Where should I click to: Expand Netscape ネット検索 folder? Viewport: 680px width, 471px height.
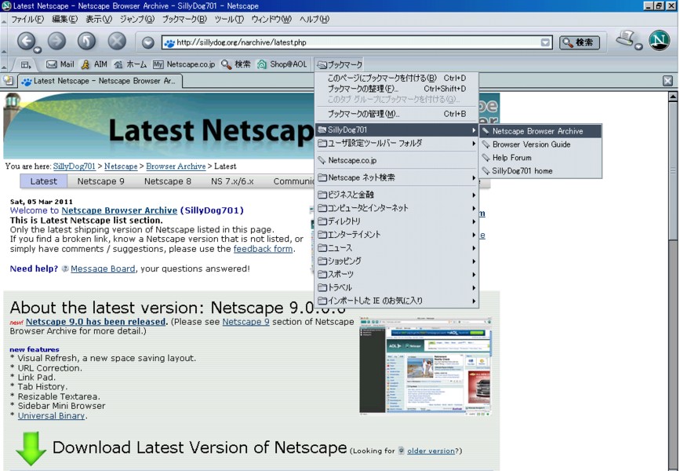tap(396, 177)
